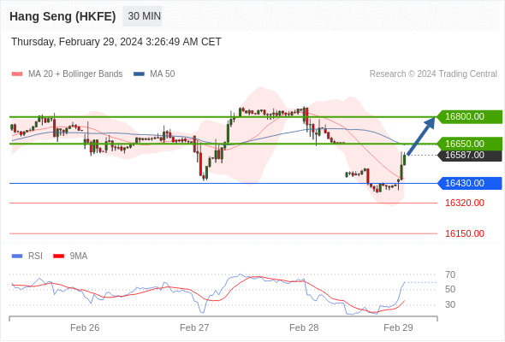
Task: Select the RSI legend label
Action: [x=35, y=256]
